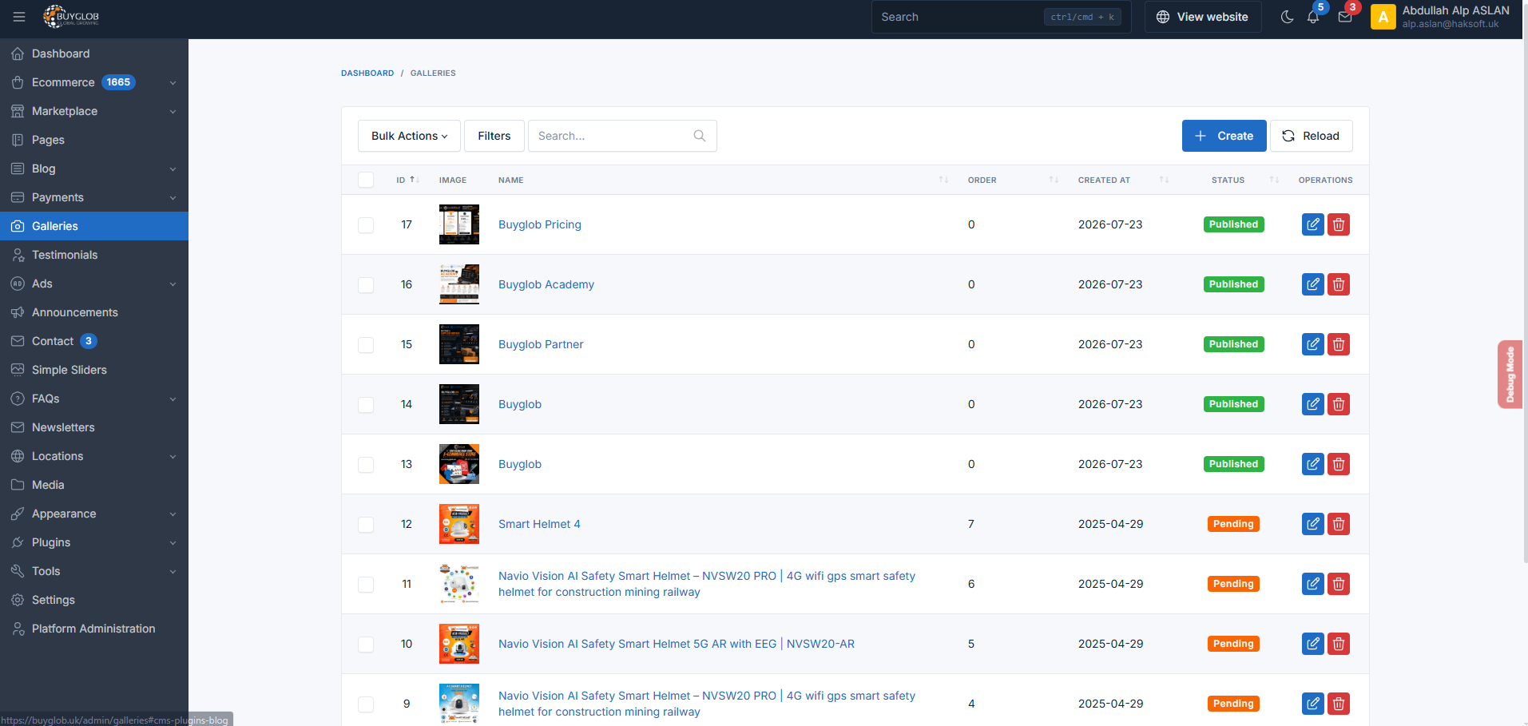The width and height of the screenshot is (1528, 726).
Task: Click the Create button
Action: 1224,136
